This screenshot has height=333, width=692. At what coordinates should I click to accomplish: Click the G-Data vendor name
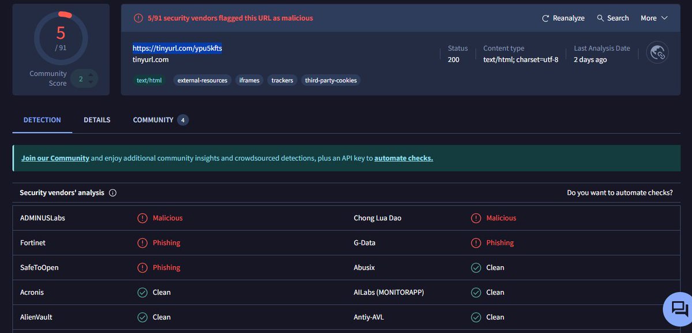(364, 243)
